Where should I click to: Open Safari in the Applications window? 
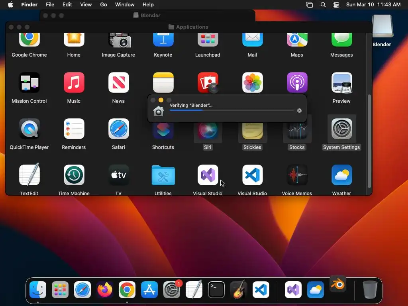[x=119, y=129]
